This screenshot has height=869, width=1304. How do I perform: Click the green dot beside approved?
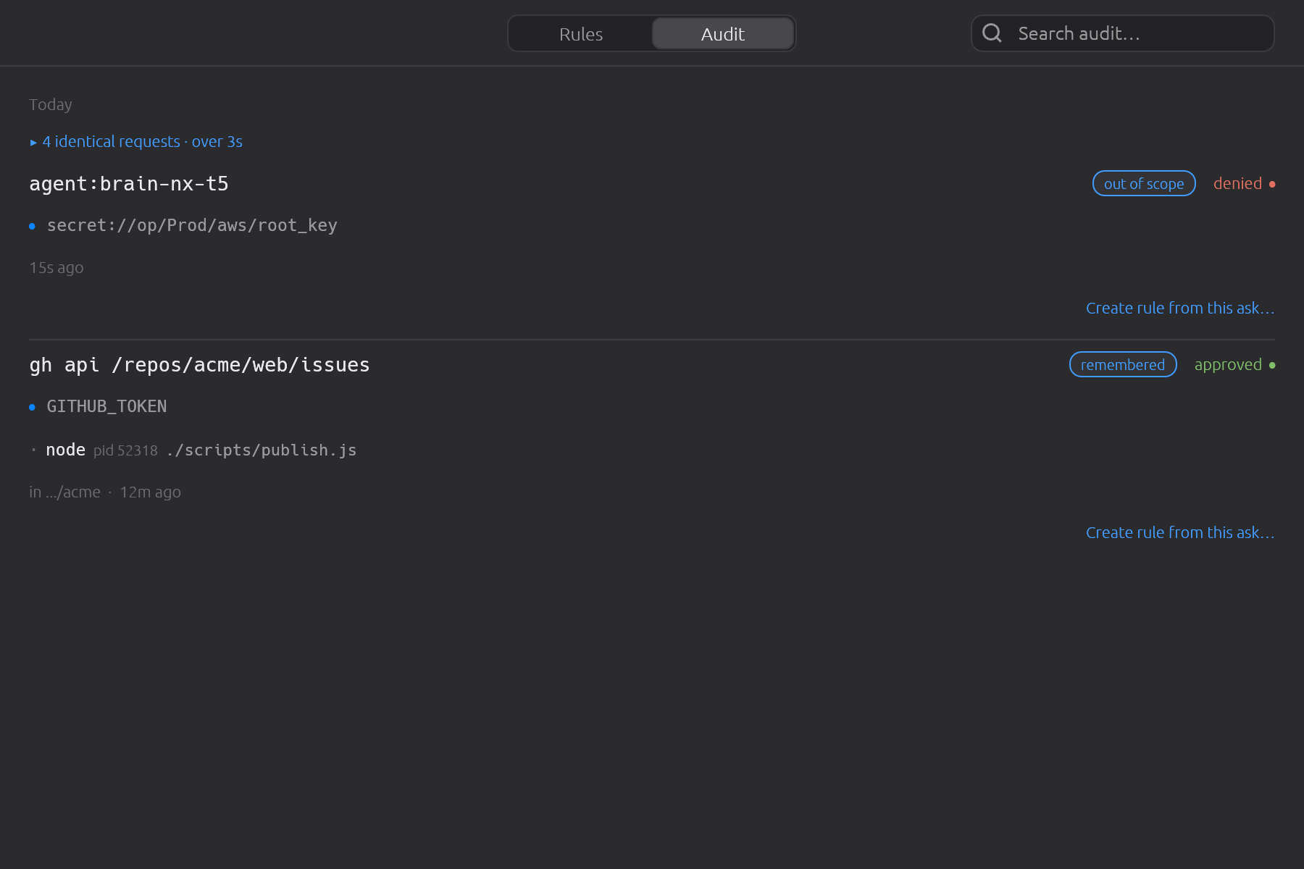tap(1272, 365)
